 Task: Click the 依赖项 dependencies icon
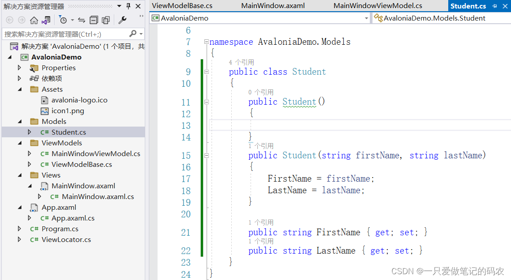coord(34,78)
